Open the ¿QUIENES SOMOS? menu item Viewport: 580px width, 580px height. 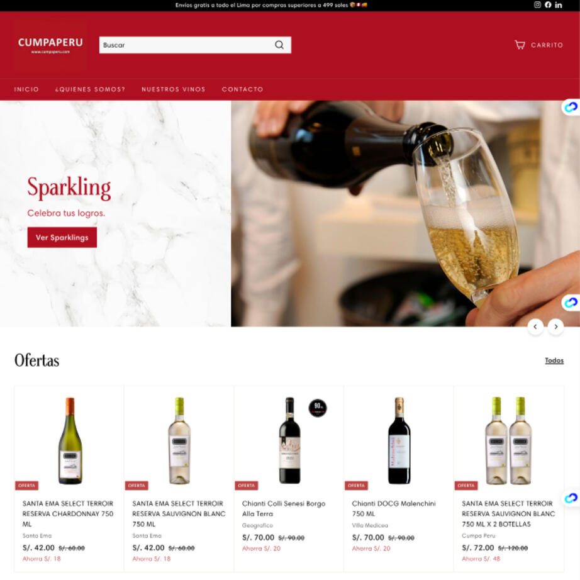click(x=90, y=89)
